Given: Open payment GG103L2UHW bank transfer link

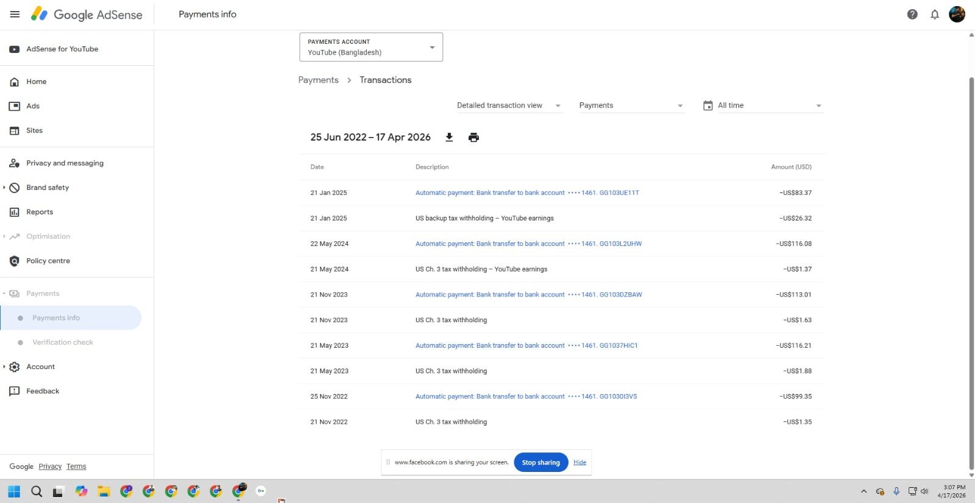Looking at the screenshot, I should (528, 244).
